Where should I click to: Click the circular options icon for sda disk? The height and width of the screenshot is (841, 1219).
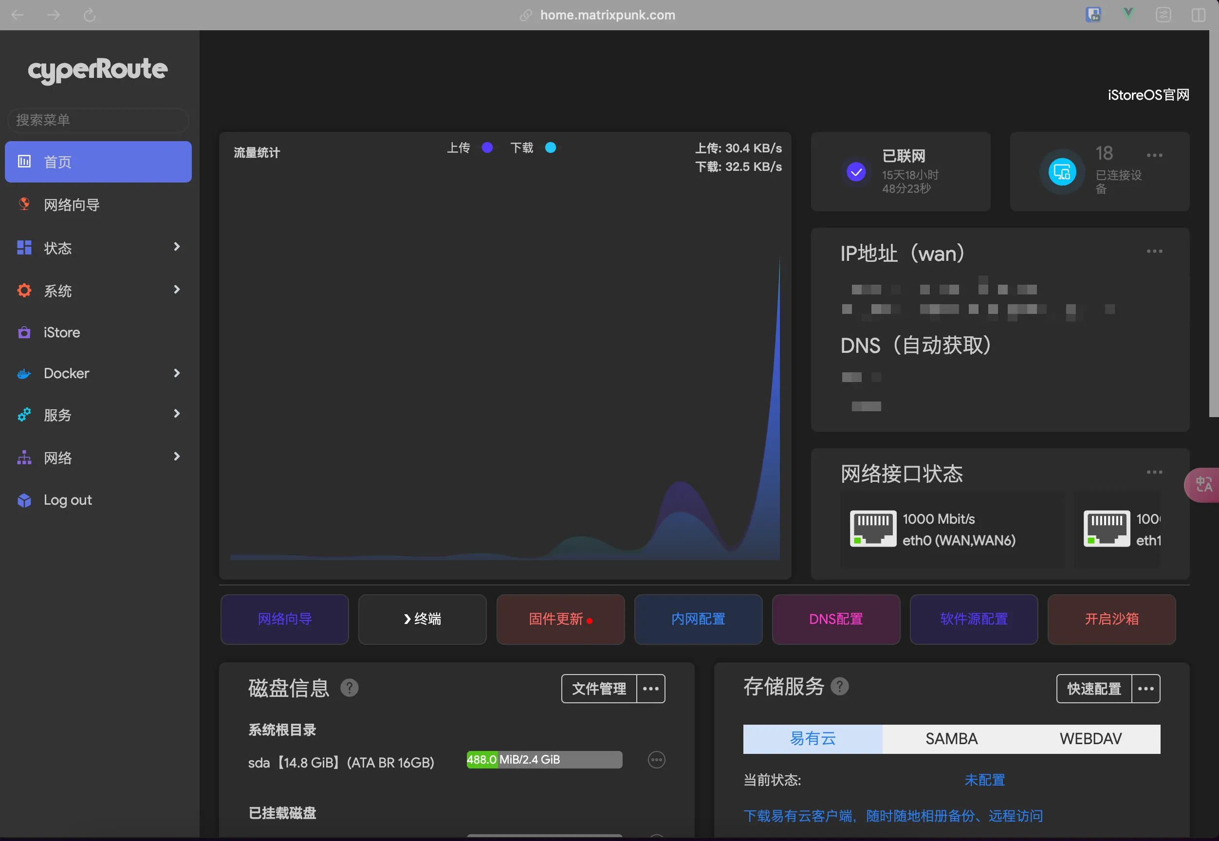(x=656, y=760)
